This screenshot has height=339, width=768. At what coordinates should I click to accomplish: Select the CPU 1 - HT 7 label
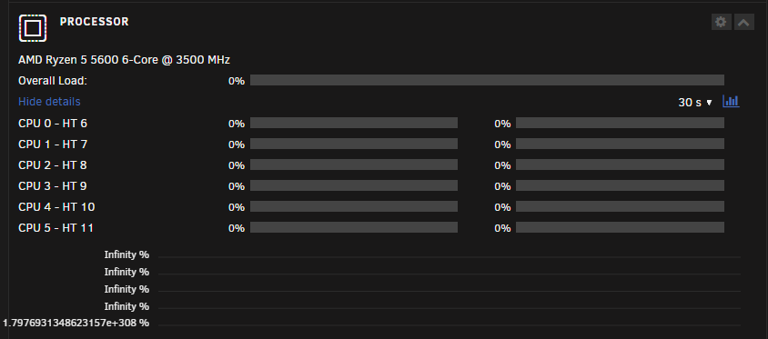tap(53, 145)
